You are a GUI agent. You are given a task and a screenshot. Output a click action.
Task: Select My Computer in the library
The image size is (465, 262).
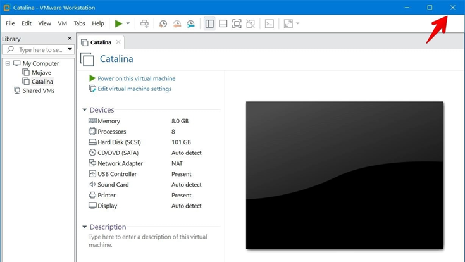click(41, 63)
